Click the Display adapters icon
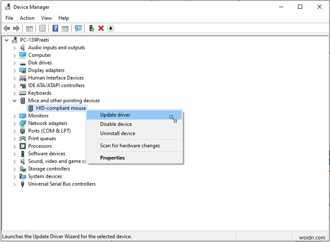The image size is (330, 242). [23, 70]
